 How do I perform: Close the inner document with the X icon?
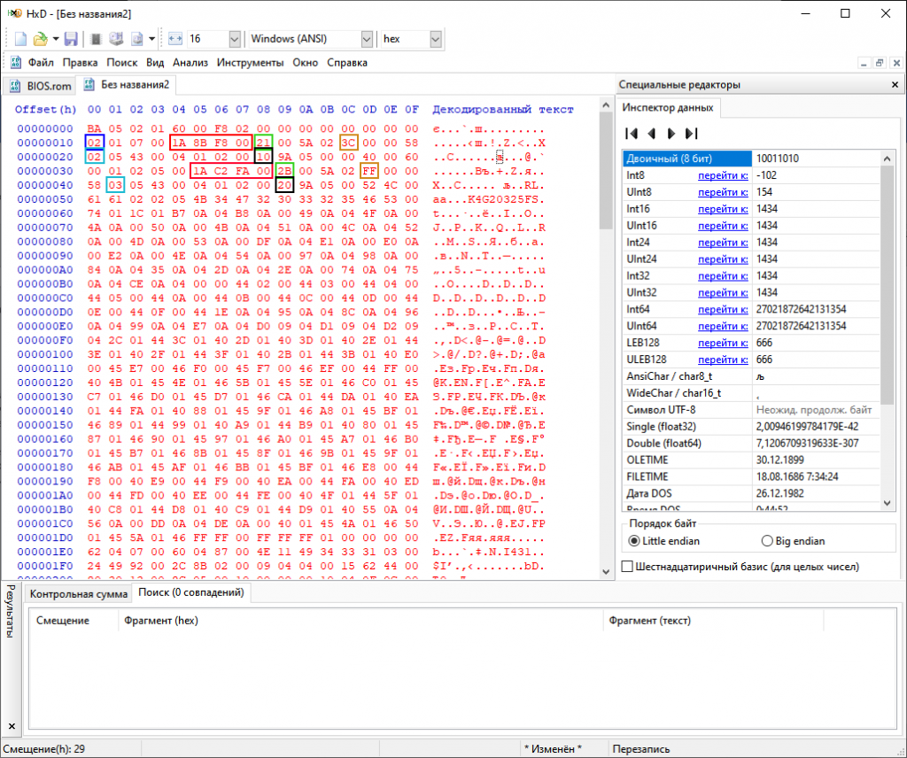[x=896, y=63]
